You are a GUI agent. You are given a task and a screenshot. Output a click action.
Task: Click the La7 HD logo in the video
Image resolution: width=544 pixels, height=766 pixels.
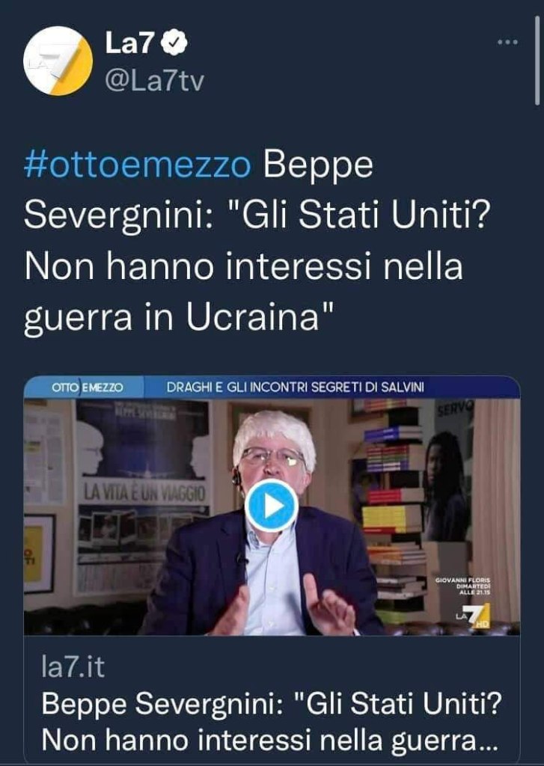click(473, 616)
